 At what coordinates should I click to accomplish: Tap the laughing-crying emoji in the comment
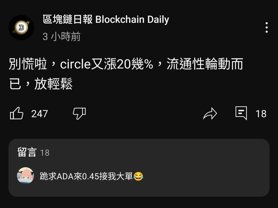click(138, 176)
